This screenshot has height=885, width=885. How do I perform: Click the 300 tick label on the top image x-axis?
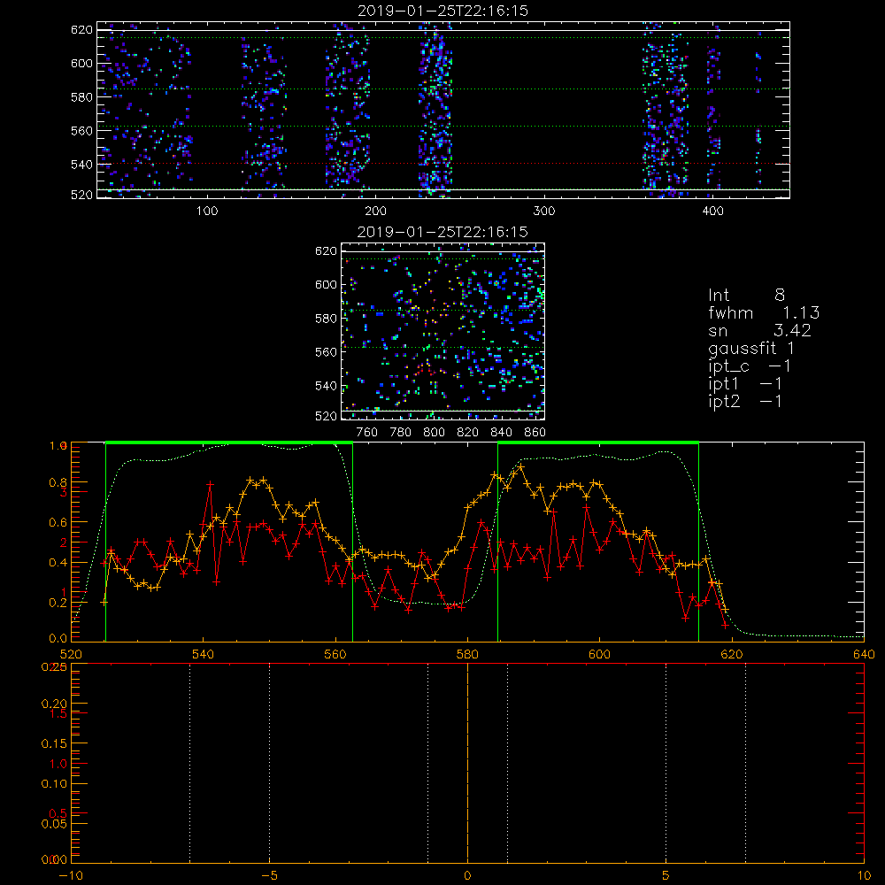[x=544, y=211]
